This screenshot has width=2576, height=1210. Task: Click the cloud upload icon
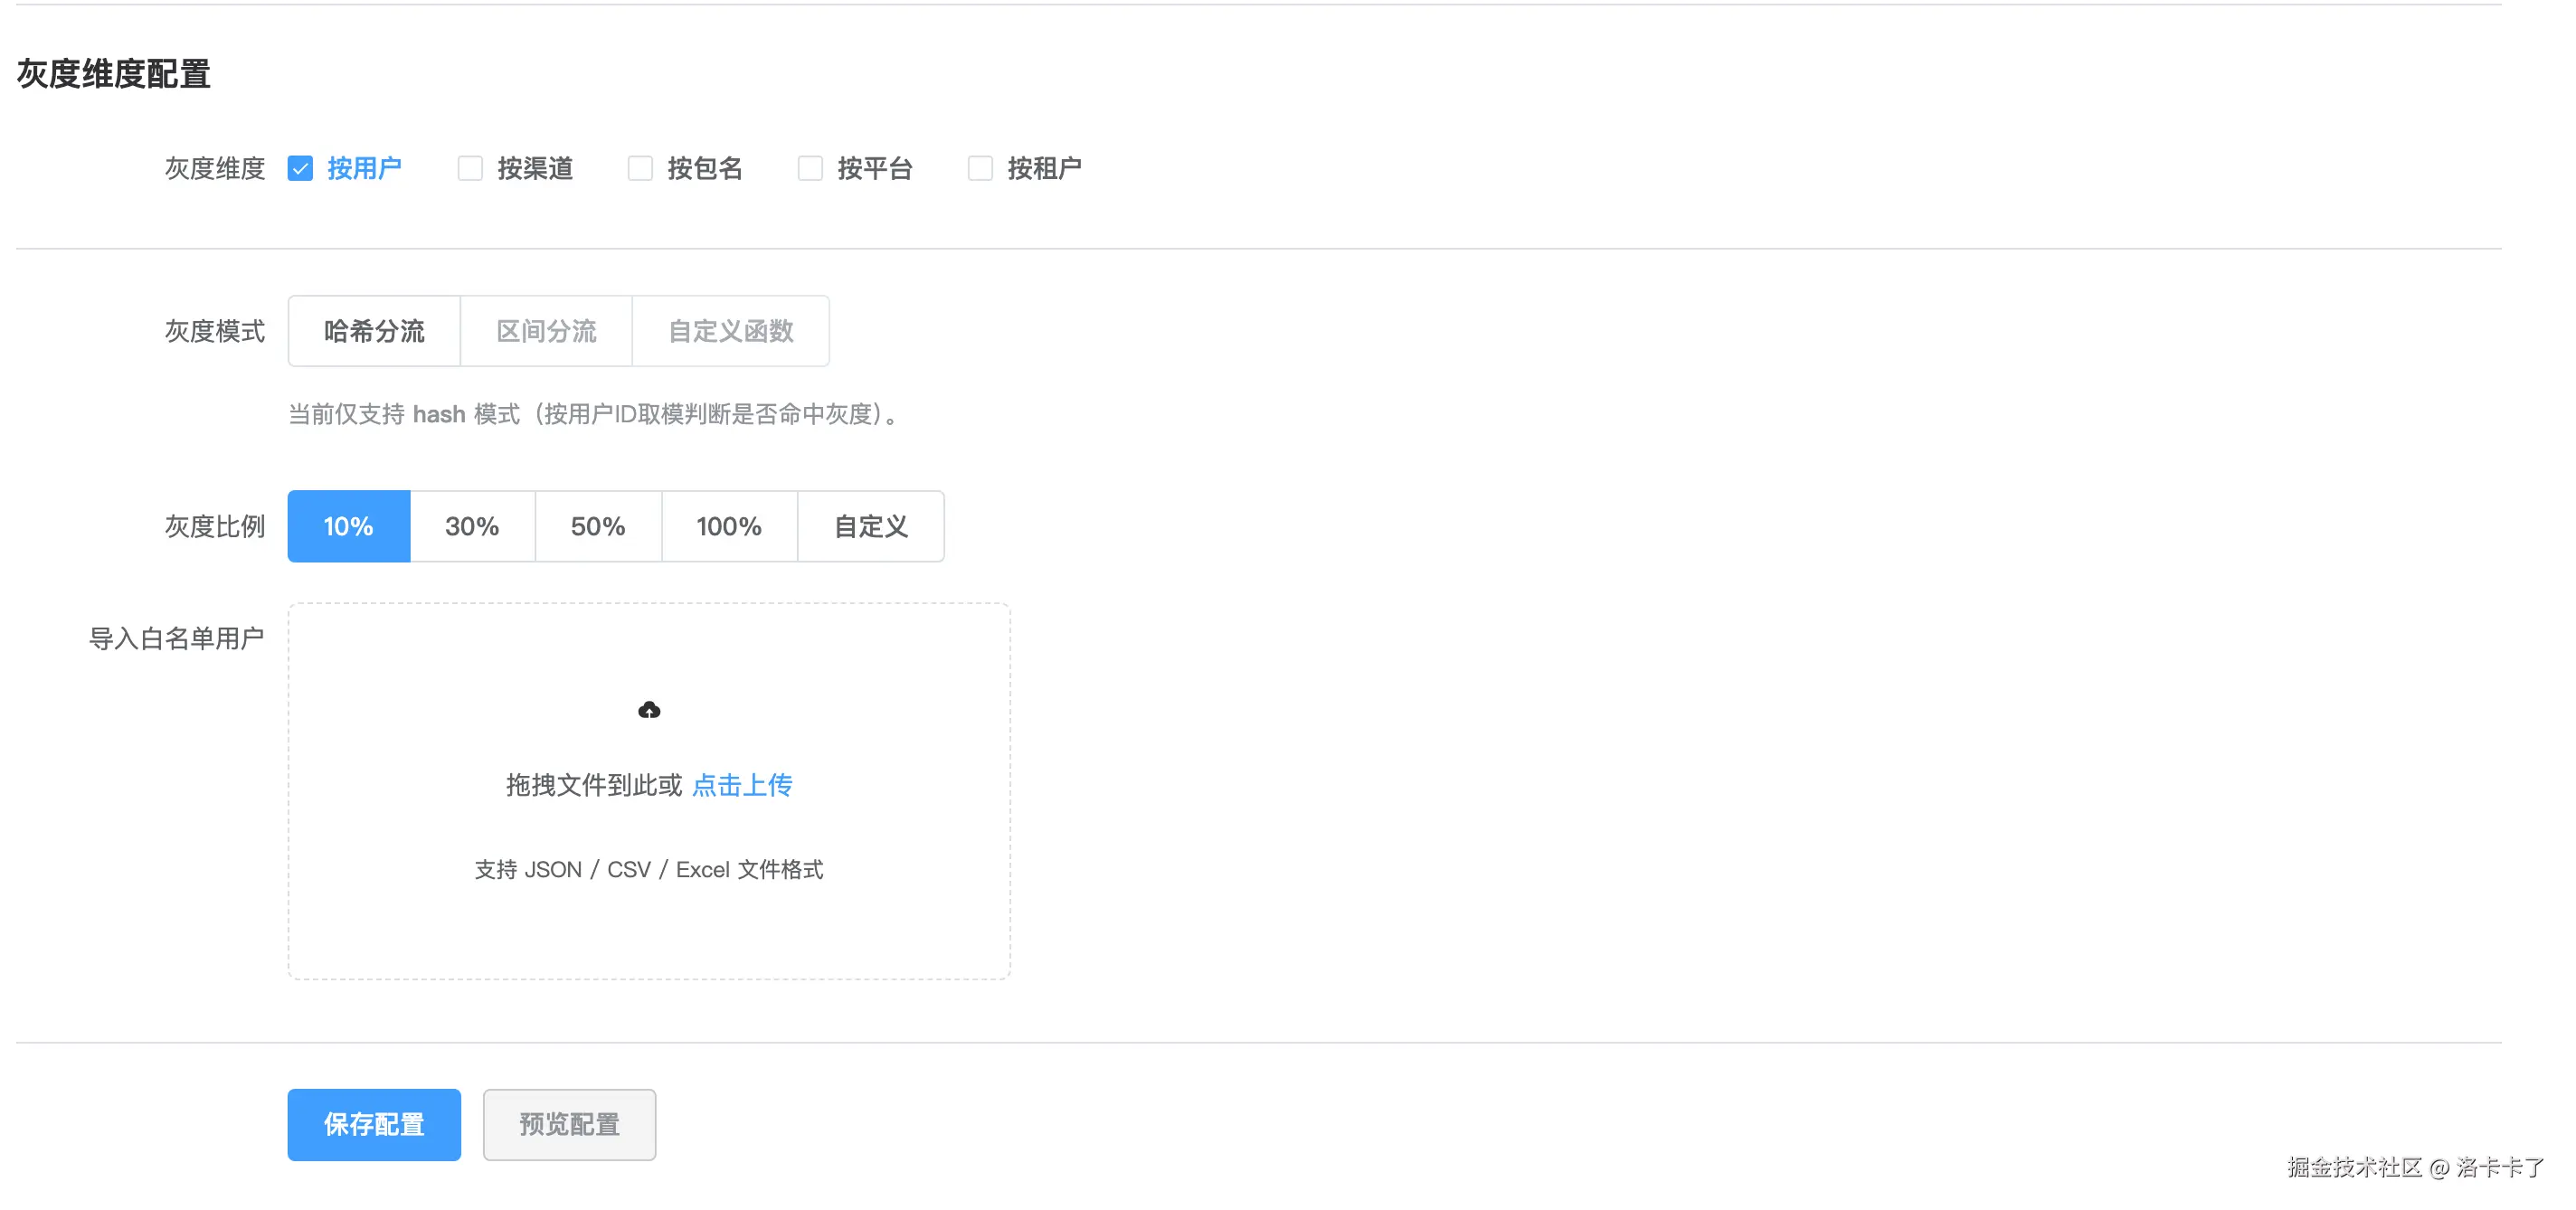click(649, 710)
